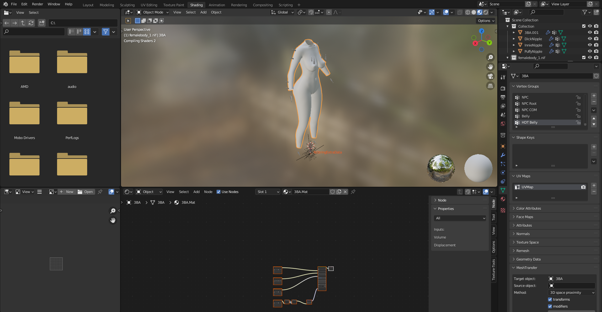Screen dimensions: 602x312
Task: Pin the 3BA.Mat material in node editor
Action: pos(353,192)
